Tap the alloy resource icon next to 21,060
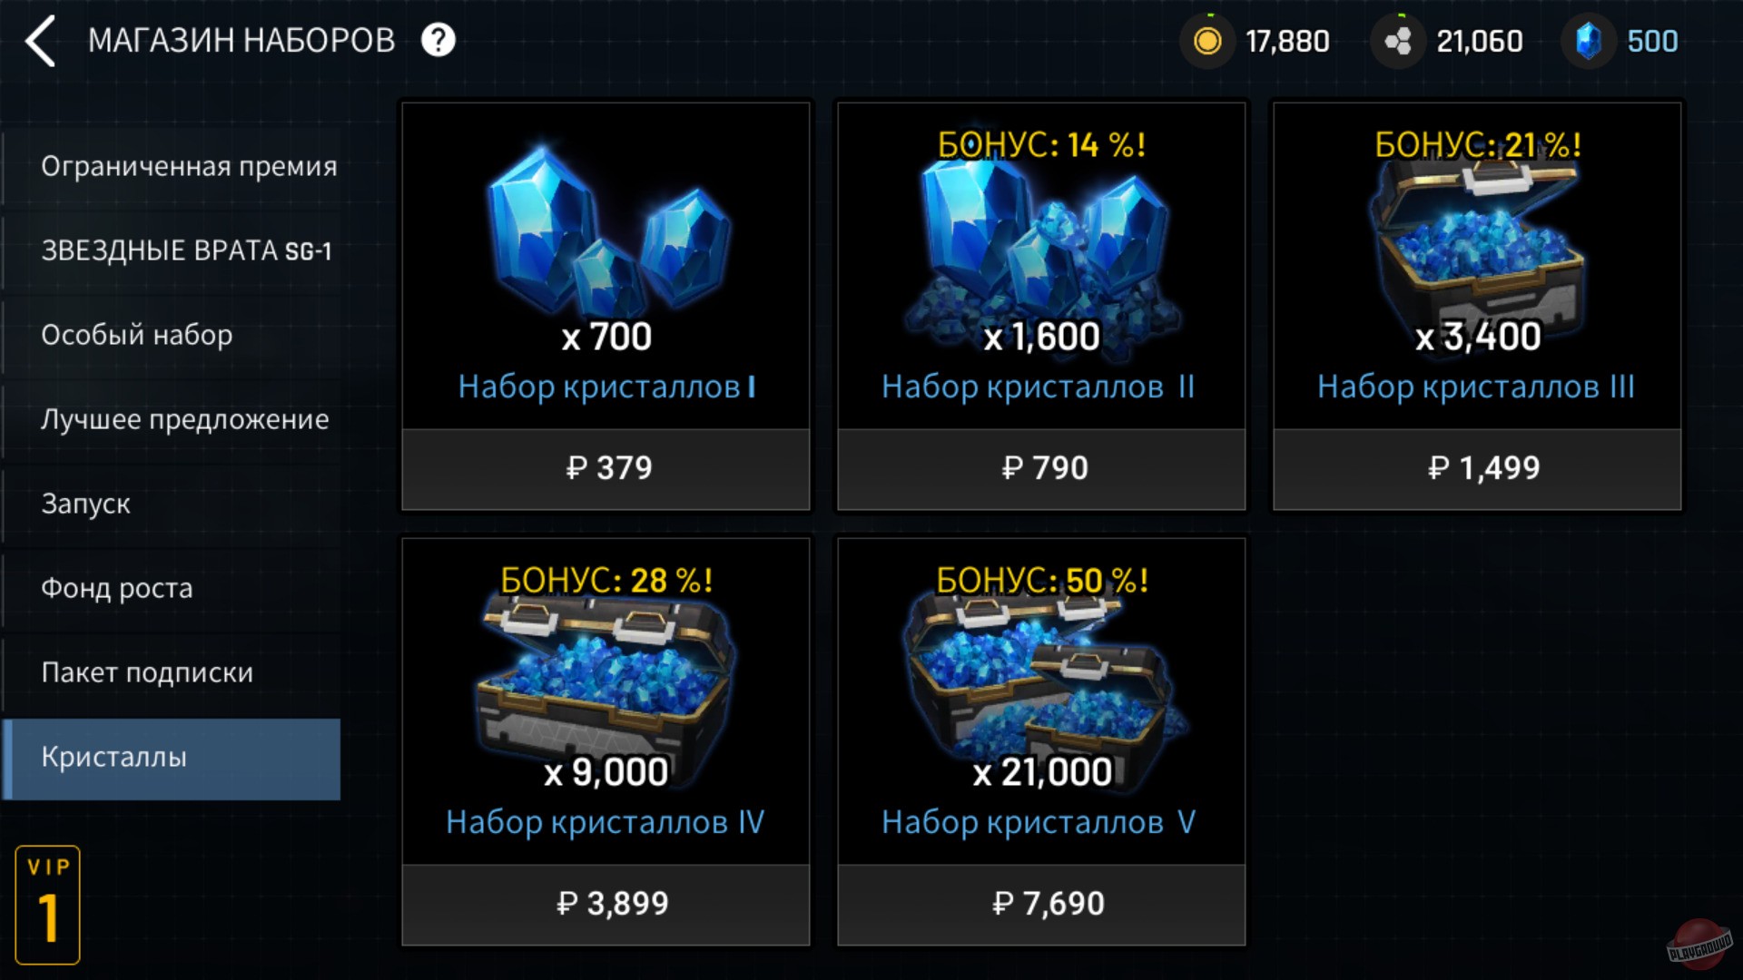 [x=1398, y=41]
